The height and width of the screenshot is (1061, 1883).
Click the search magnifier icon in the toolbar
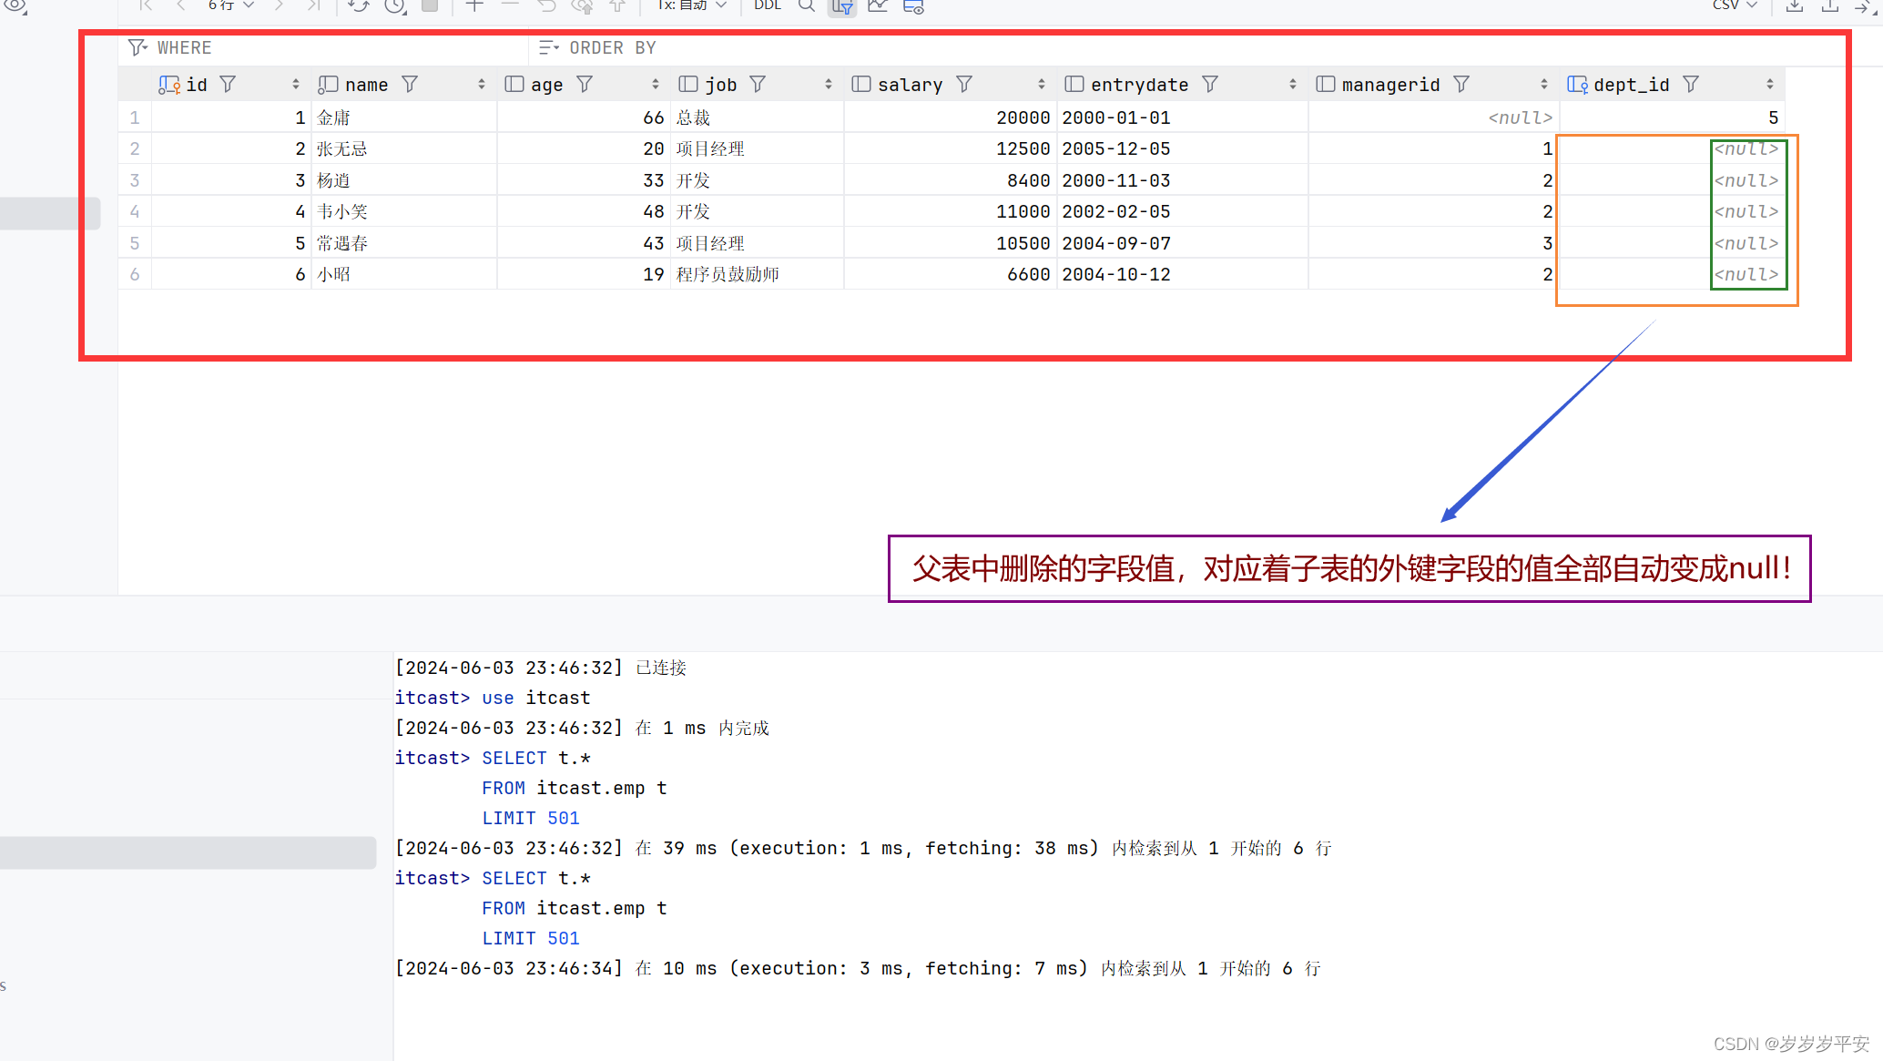pos(806,6)
